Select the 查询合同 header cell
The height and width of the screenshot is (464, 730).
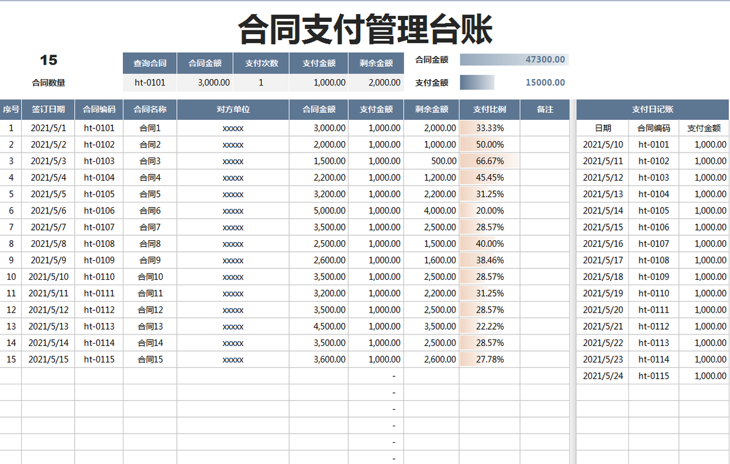(150, 63)
